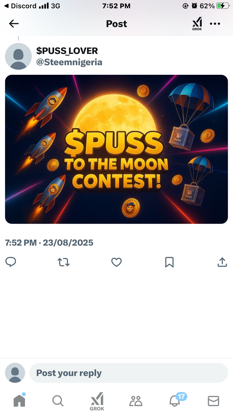The image size is (233, 415).
Task: Go to the Home tab
Action: (x=20, y=400)
